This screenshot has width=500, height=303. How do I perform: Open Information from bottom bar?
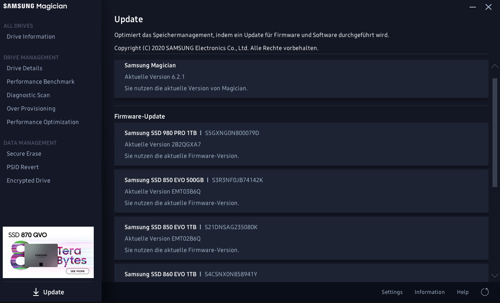[x=430, y=292]
